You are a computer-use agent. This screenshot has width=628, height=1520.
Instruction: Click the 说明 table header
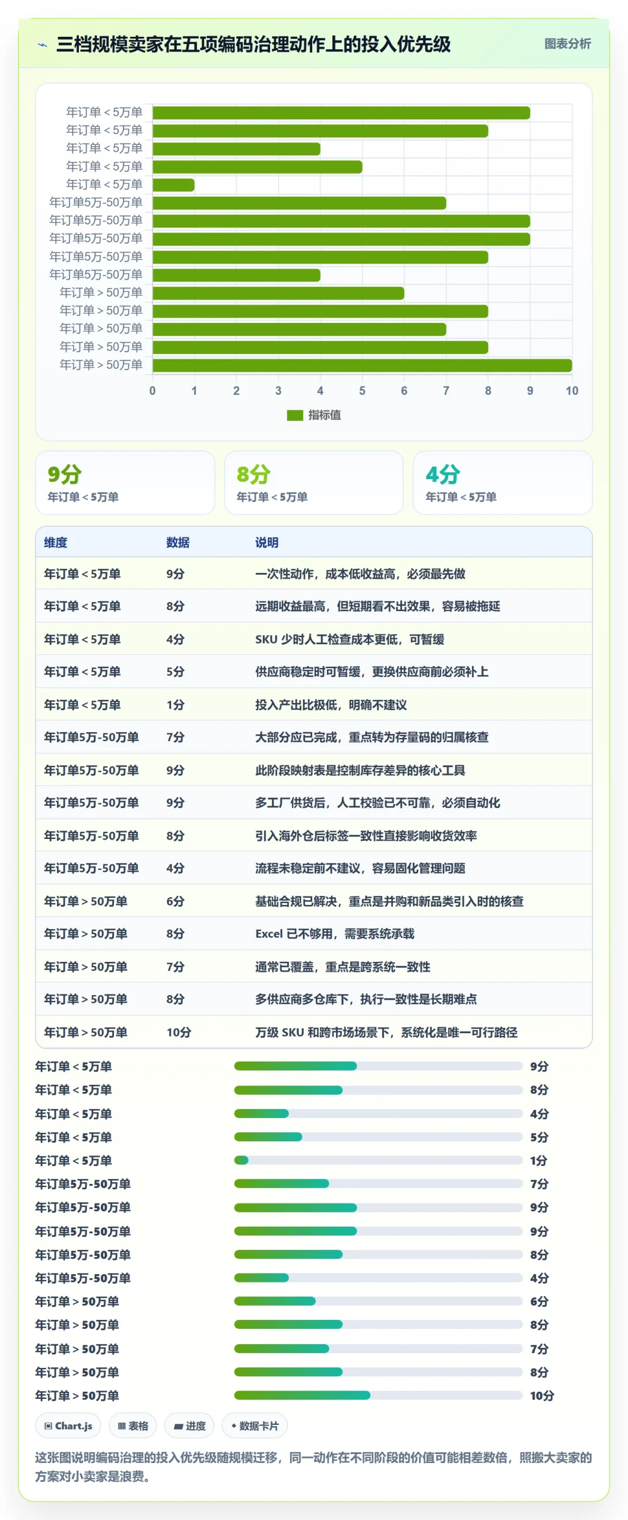267,542
